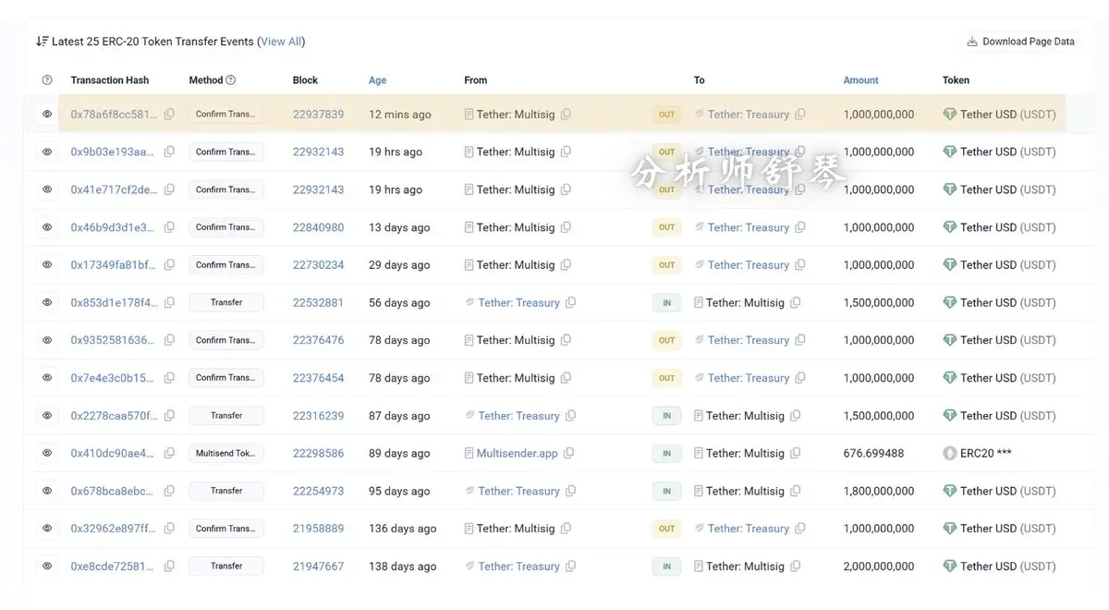Click eye icon for transaction 0x17349fa81bf
Screen dimensions: 1109x610
pos(47,264)
